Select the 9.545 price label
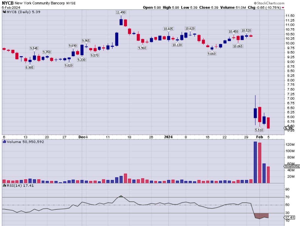Screen dimensions: 300x226 [x=34, y=48]
